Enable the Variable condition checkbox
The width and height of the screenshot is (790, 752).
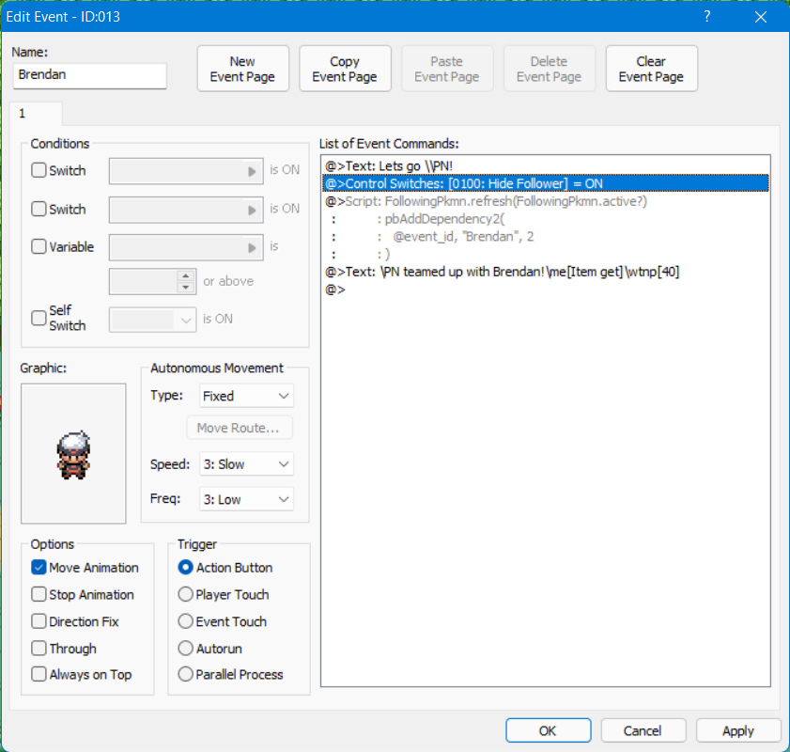(x=39, y=247)
